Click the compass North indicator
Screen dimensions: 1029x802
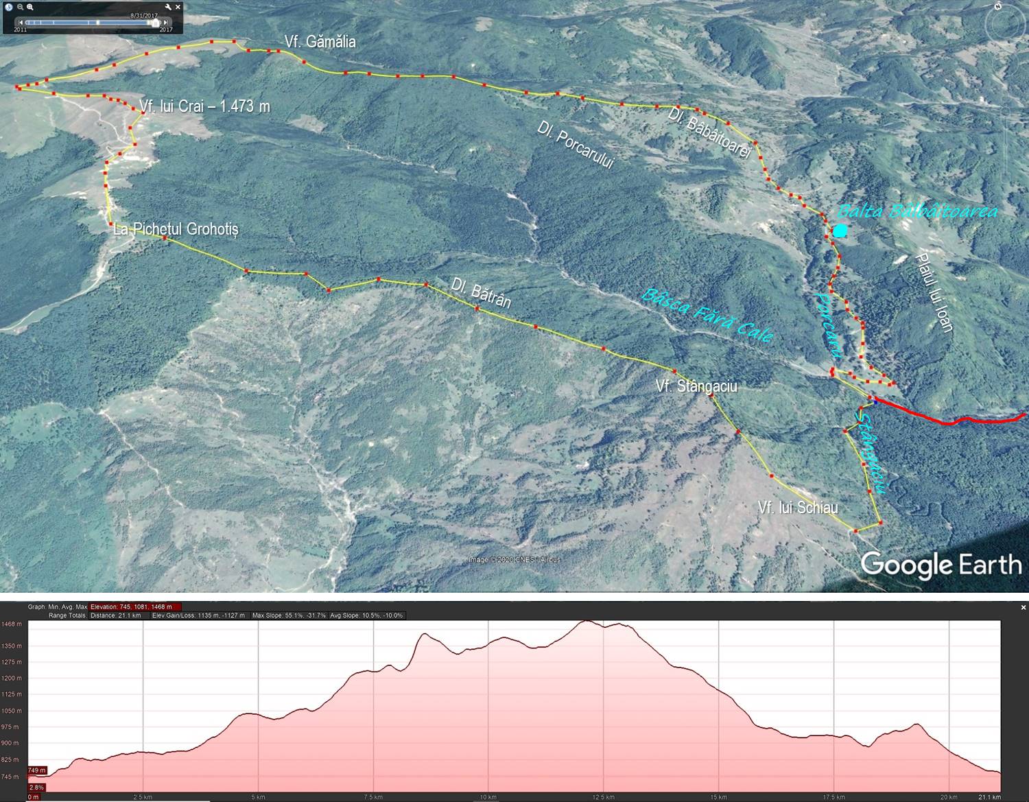(997, 6)
